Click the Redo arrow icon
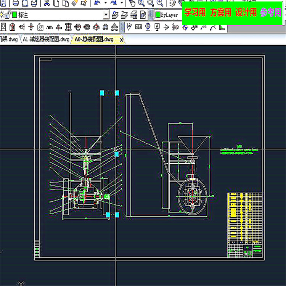 (114, 3)
